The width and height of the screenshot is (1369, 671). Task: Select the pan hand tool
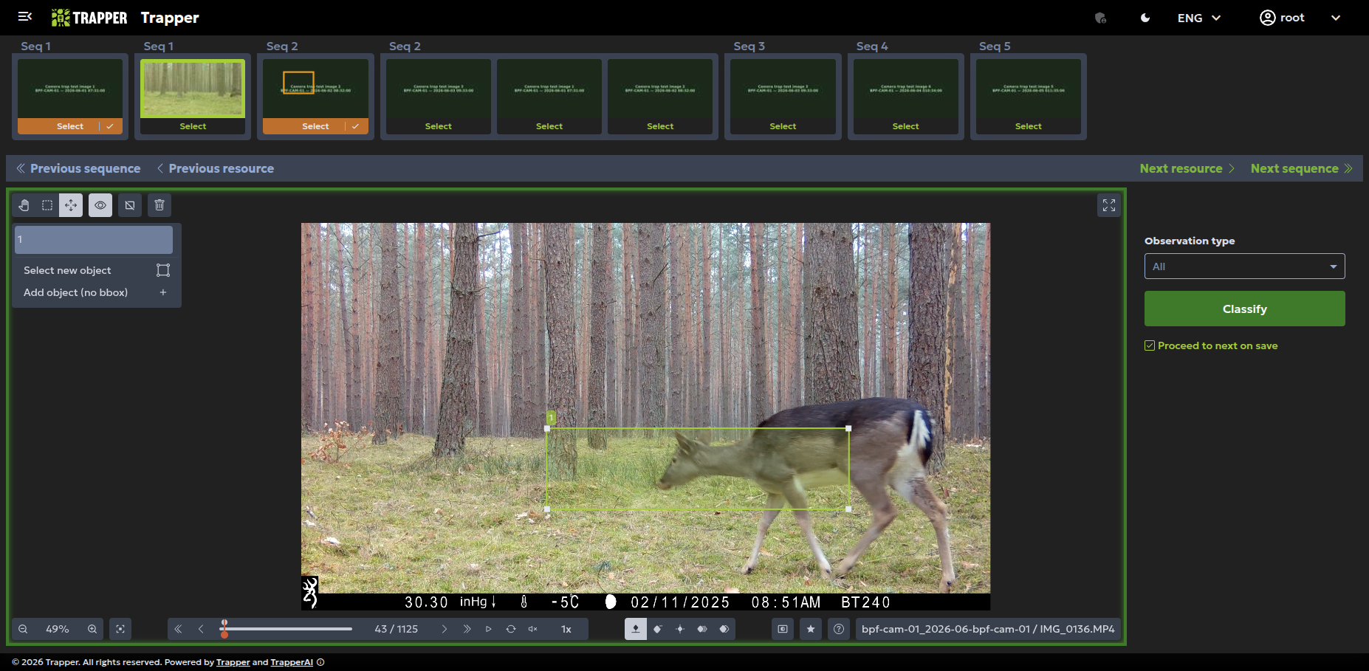coord(24,205)
